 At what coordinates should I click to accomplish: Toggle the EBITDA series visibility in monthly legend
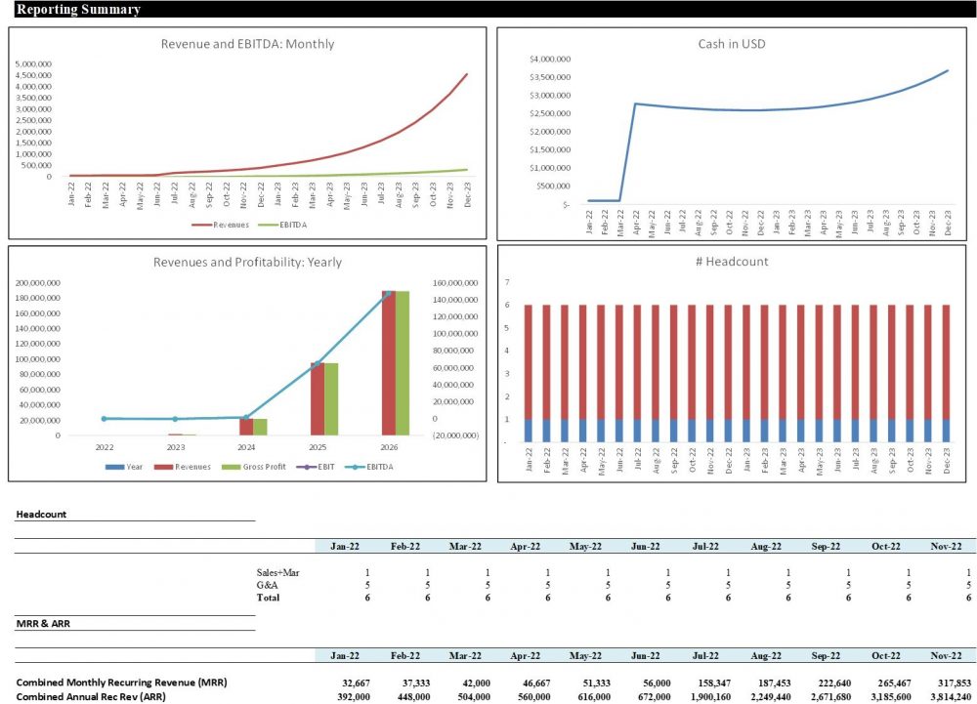(x=268, y=225)
